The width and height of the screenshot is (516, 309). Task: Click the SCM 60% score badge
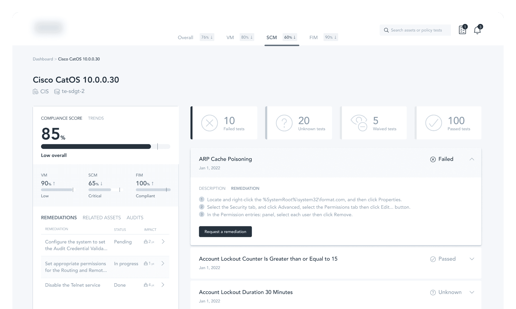290,37
